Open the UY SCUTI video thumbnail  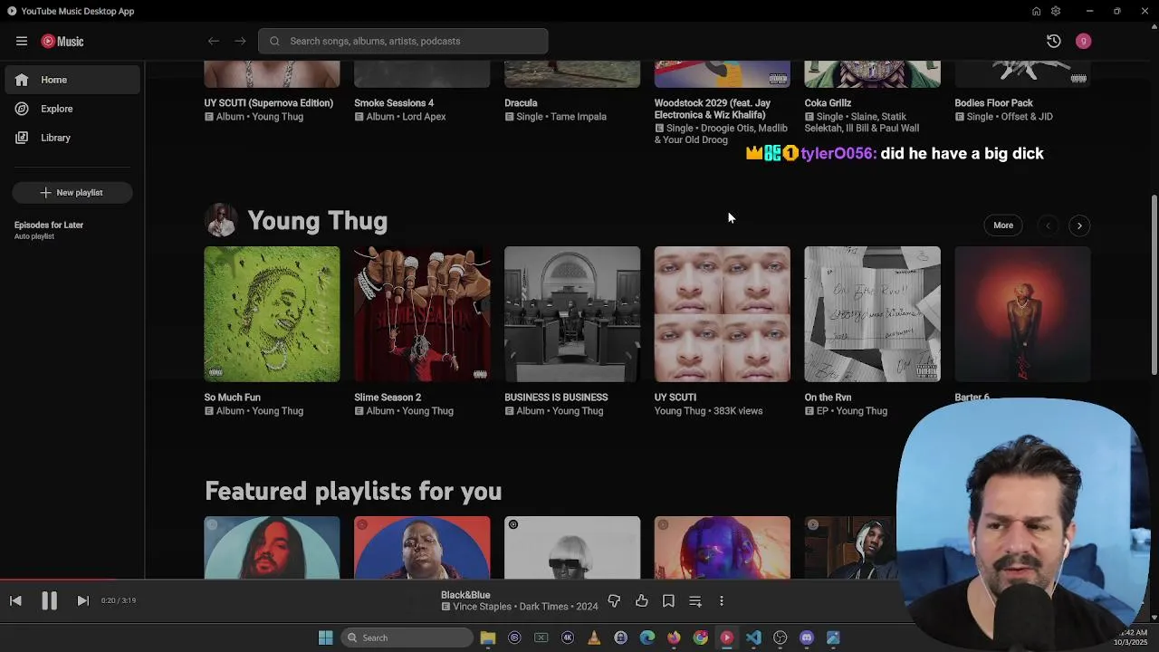pos(723,314)
